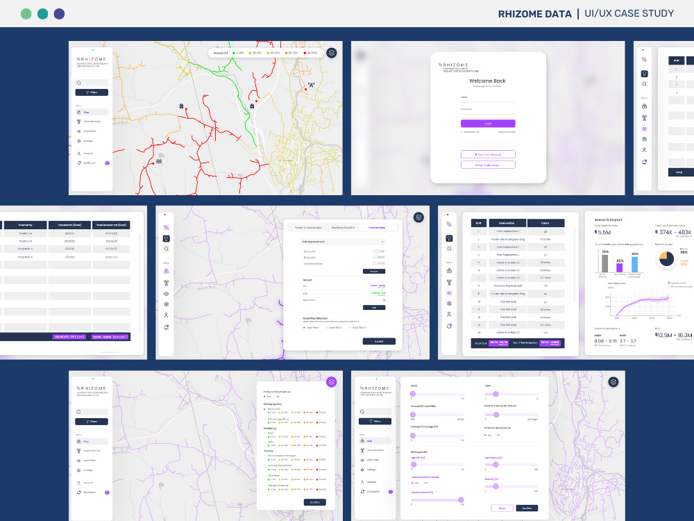Click the Password field on the Welcome Back card
Viewport: 694px width, 521px height.
(x=488, y=110)
